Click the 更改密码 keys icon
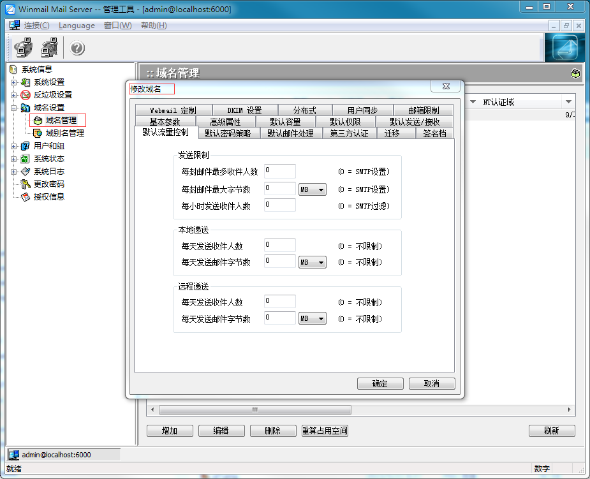 (x=26, y=184)
